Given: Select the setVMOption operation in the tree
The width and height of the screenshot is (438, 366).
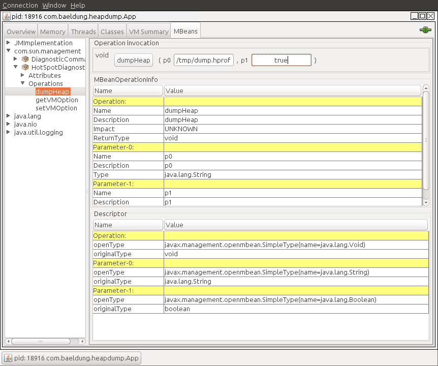Looking at the screenshot, I should [58, 108].
